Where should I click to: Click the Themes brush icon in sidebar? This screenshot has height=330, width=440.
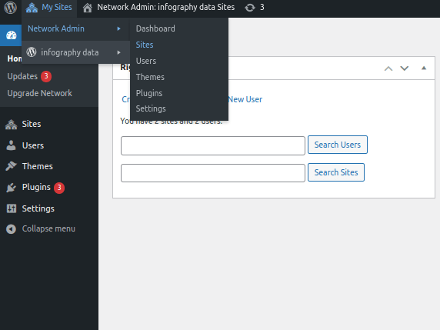click(11, 166)
